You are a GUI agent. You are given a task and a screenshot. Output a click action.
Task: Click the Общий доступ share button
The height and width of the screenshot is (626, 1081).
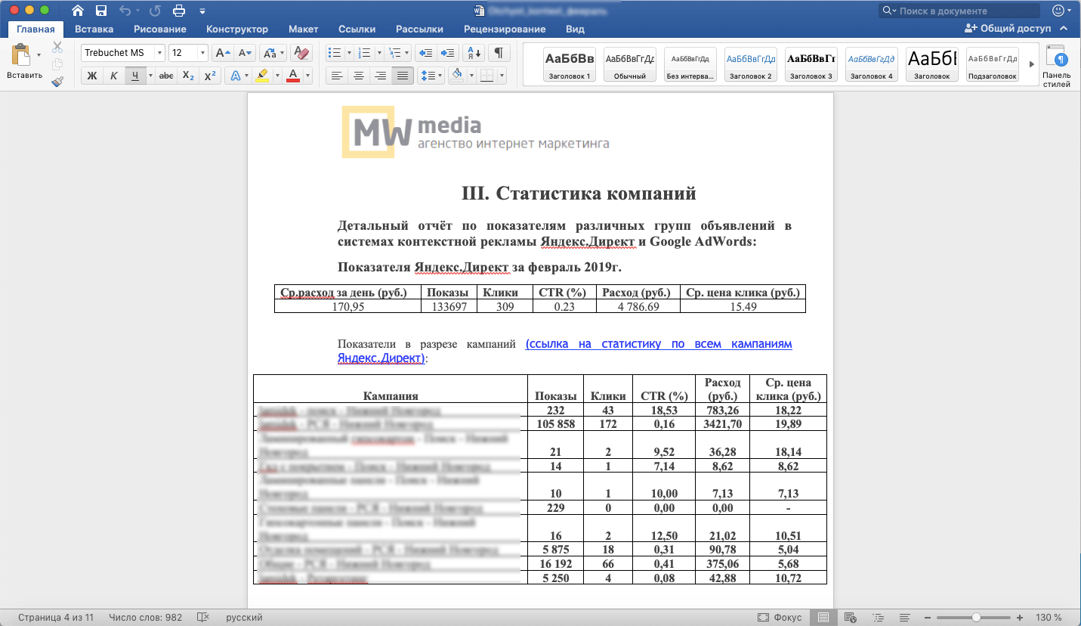1008,29
